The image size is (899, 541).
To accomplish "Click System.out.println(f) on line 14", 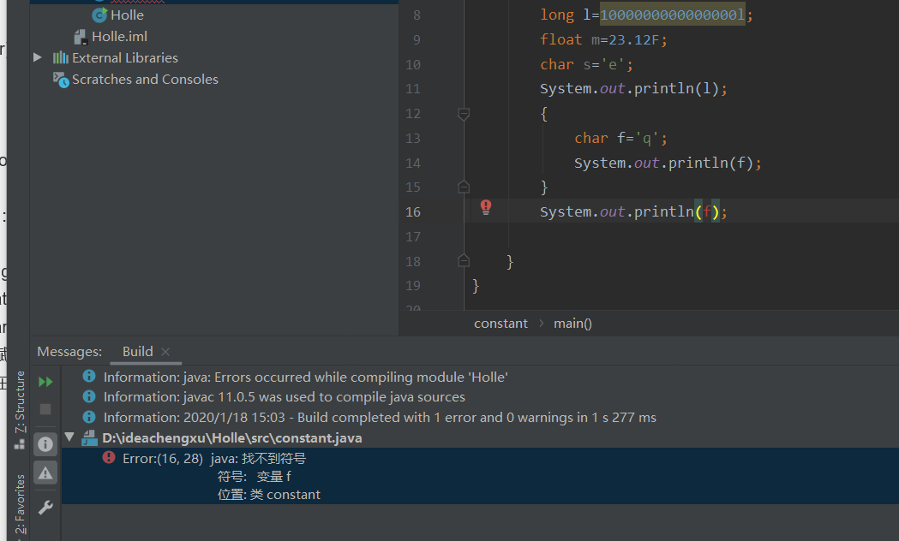I will [x=668, y=163].
